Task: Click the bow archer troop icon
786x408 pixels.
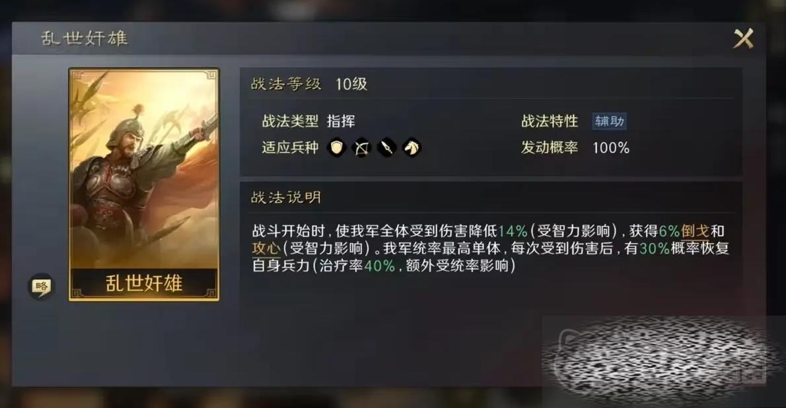Action: (362, 148)
